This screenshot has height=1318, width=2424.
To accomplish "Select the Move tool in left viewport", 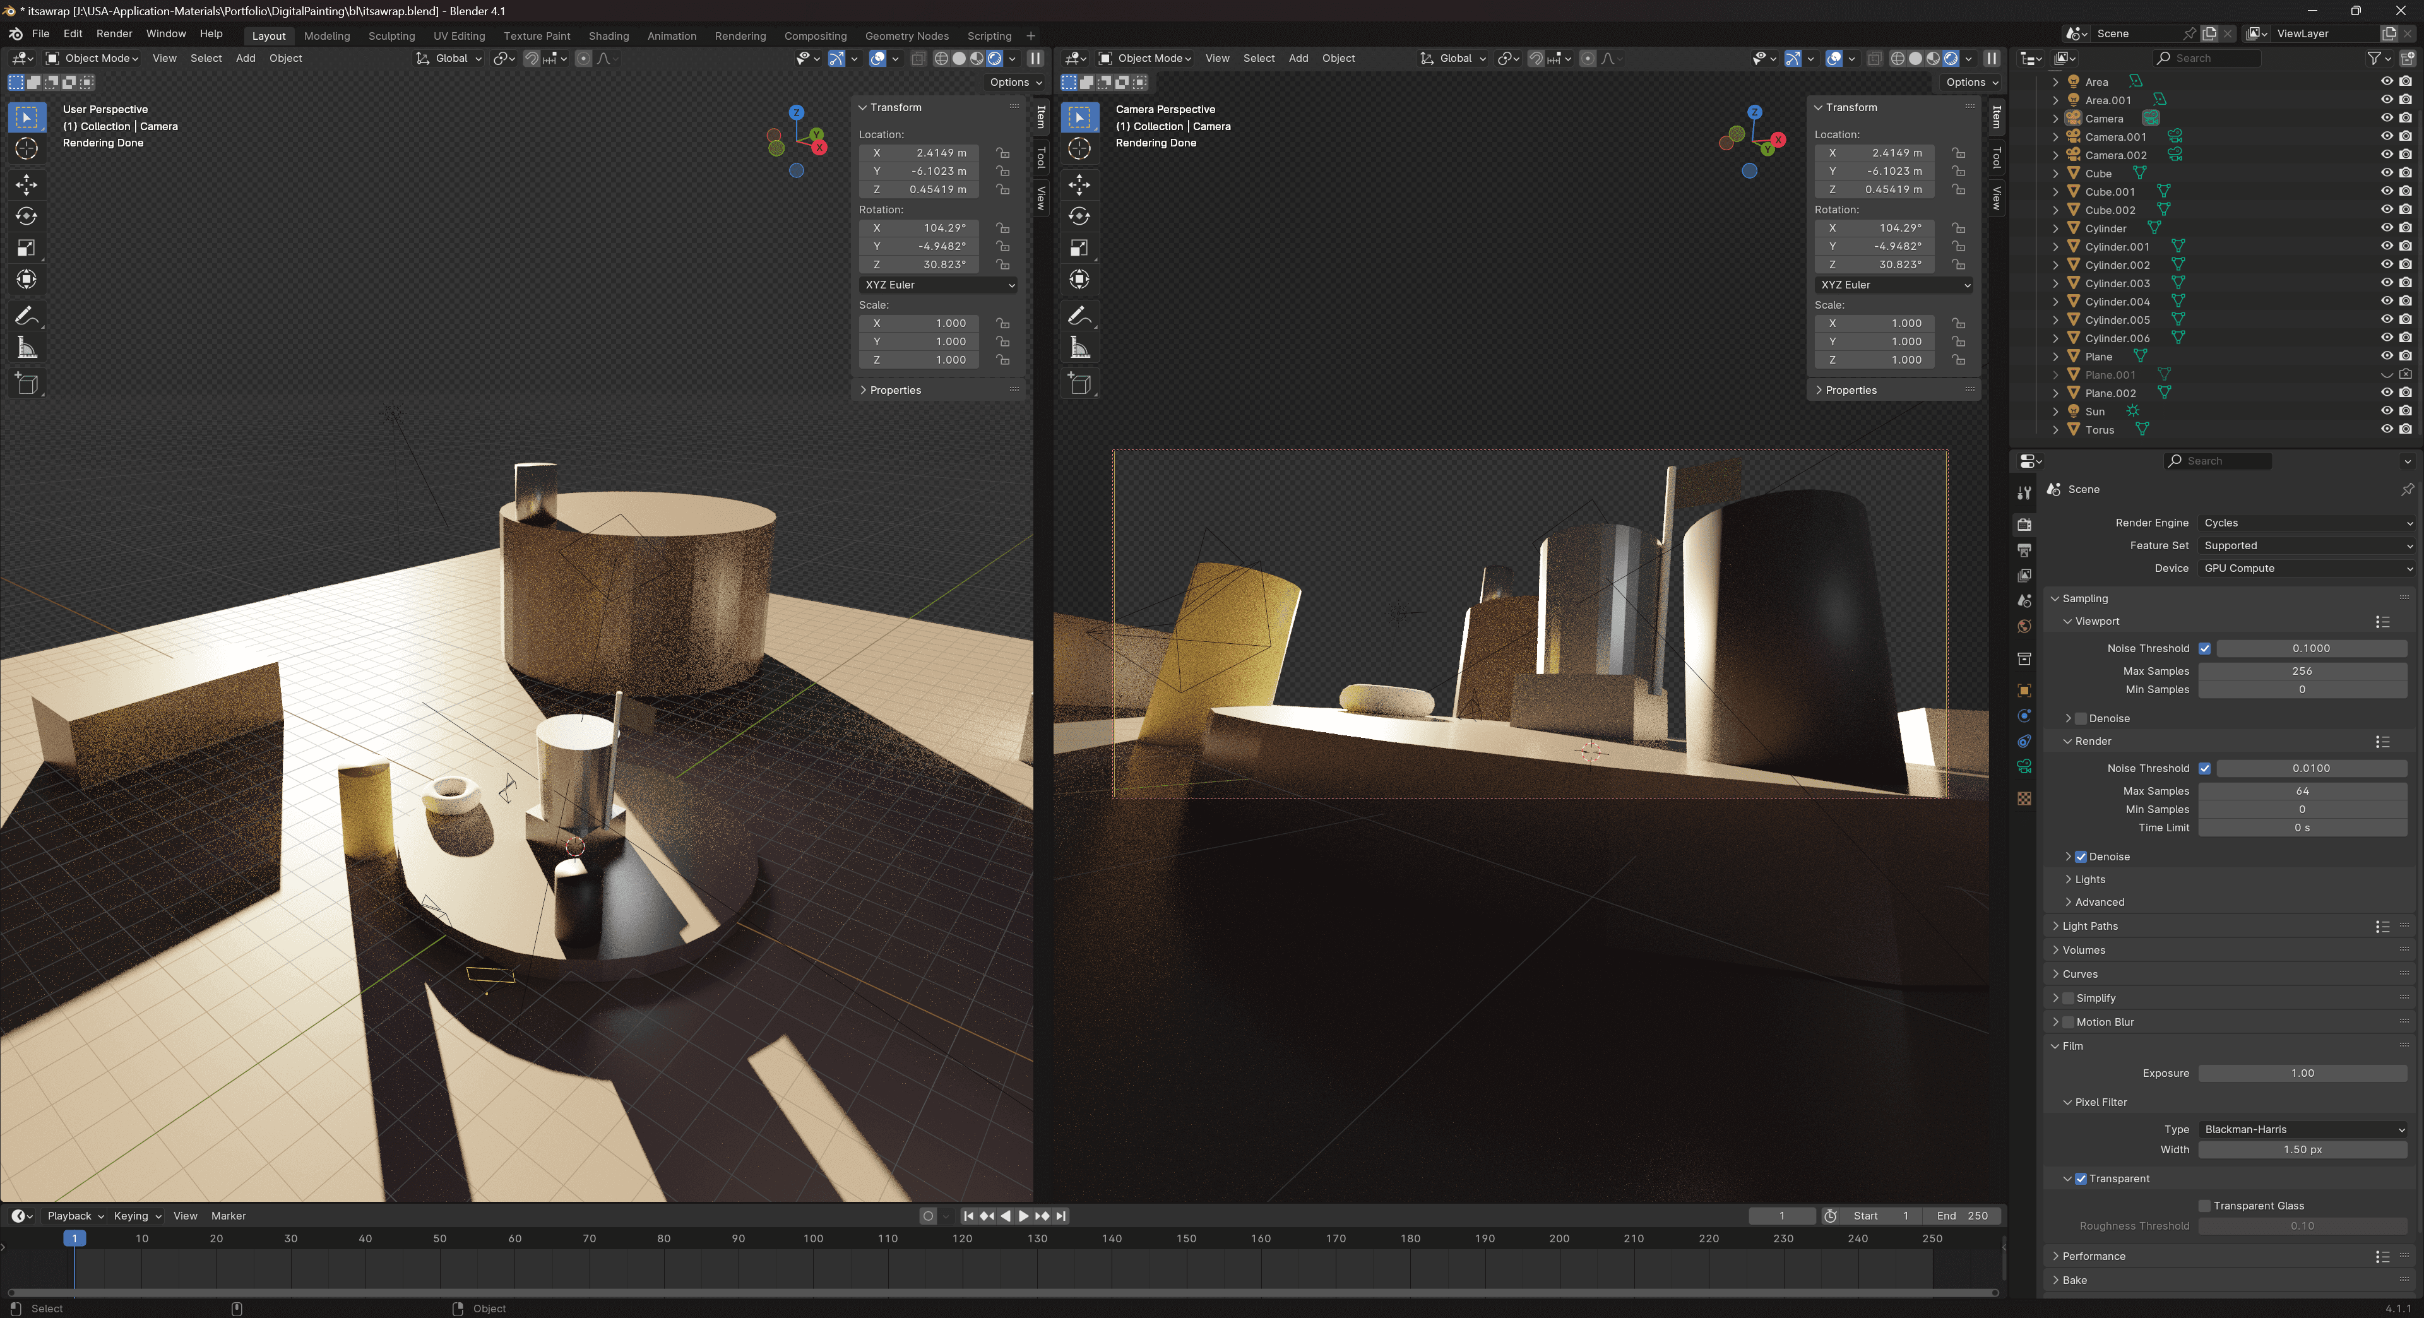I will 27,184.
